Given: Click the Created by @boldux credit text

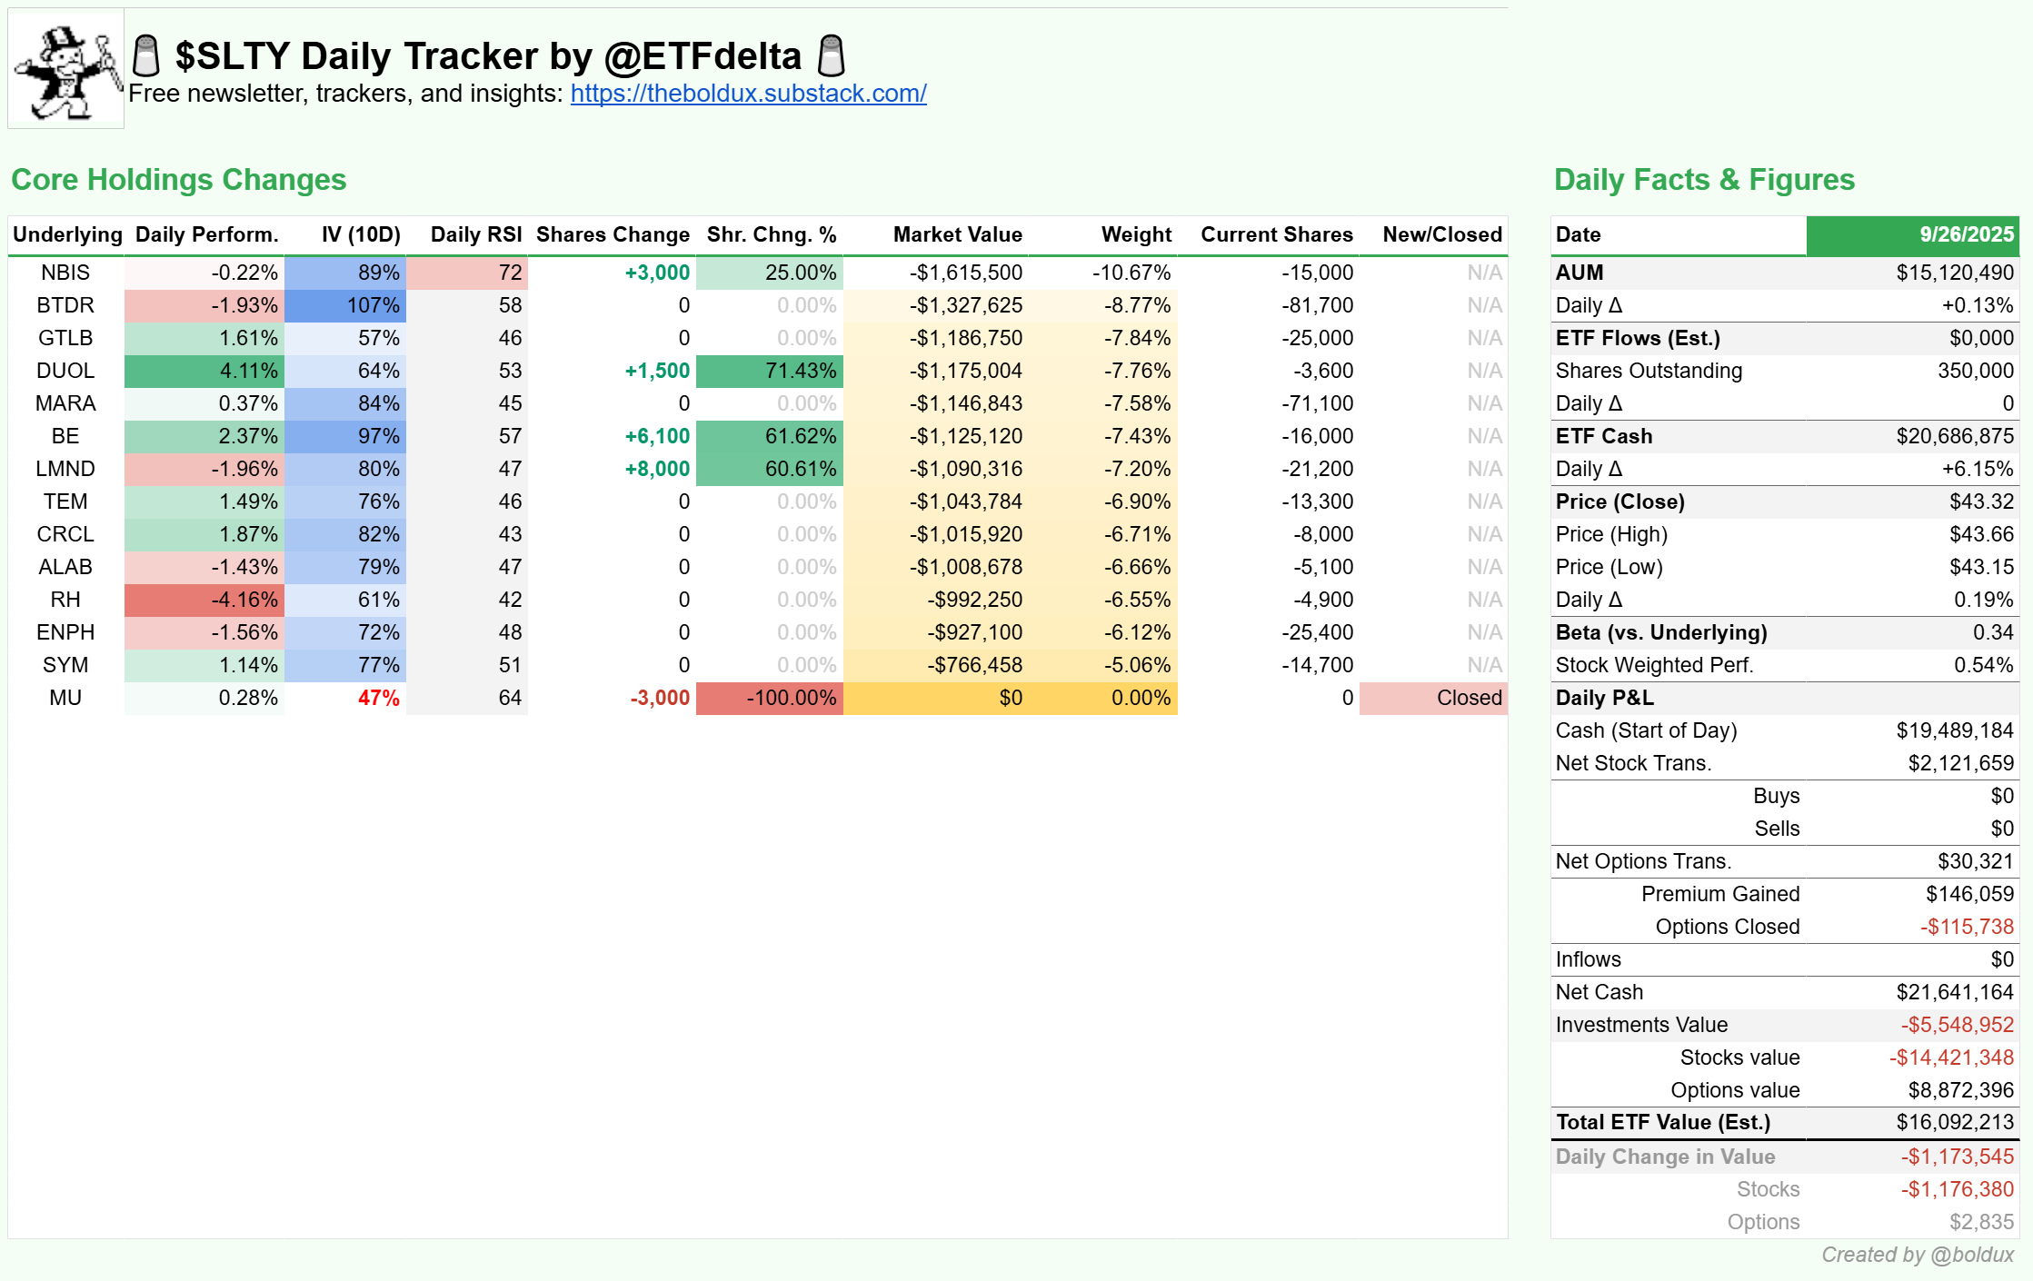Looking at the screenshot, I should coord(1918,1255).
